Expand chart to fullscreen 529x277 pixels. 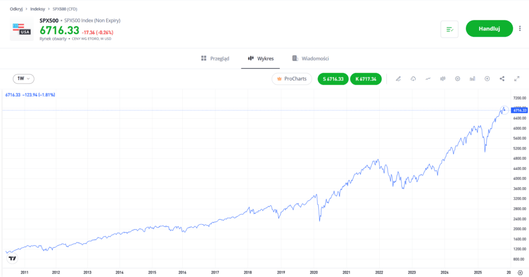[517, 79]
